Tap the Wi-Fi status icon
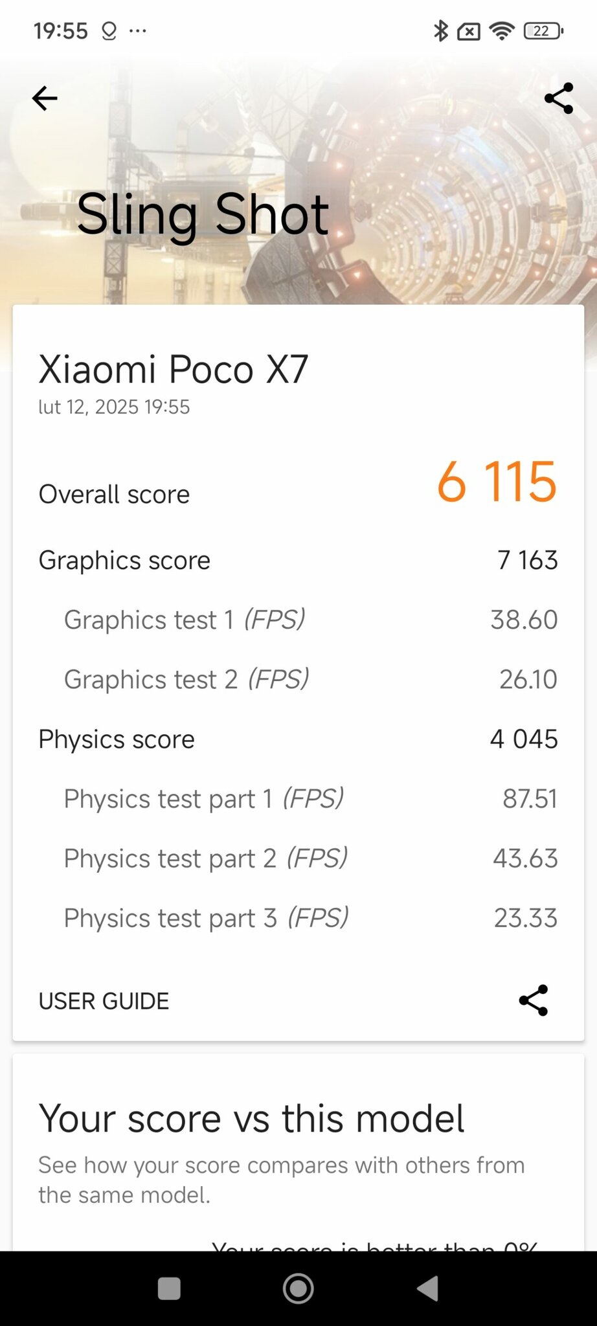This screenshot has width=597, height=1326. pos(502,30)
